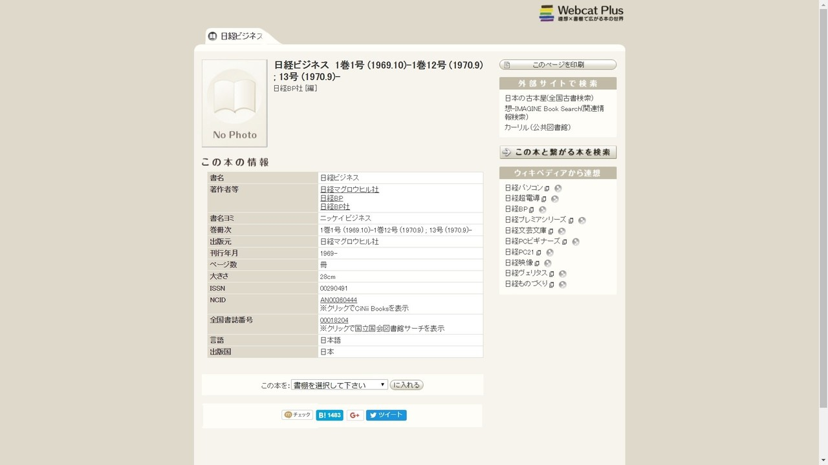Open カーリル public library link
Image resolution: width=828 pixels, height=465 pixels.
(x=538, y=128)
